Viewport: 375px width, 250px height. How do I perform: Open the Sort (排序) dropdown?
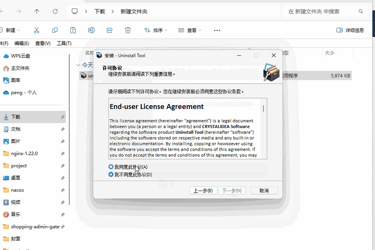[156, 30]
